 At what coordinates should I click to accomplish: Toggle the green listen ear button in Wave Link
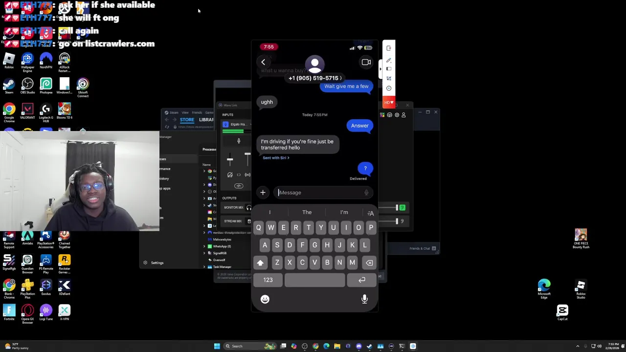tap(402, 208)
